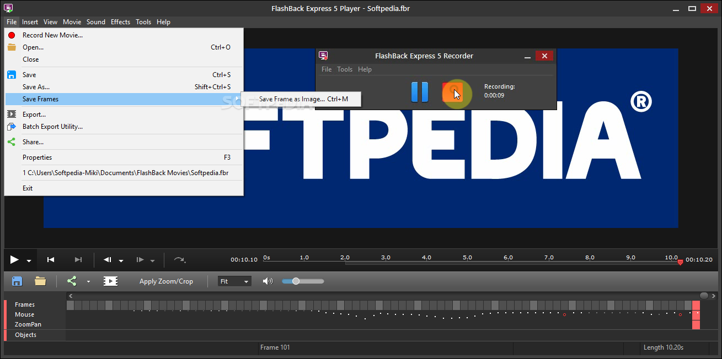Open the Recorder window Tools menu

click(345, 69)
